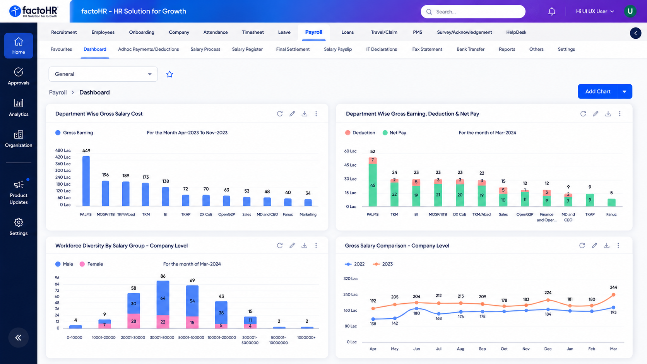Mark dashboard as favourite with star icon
Screen dimensions: 647x364
click(169, 74)
